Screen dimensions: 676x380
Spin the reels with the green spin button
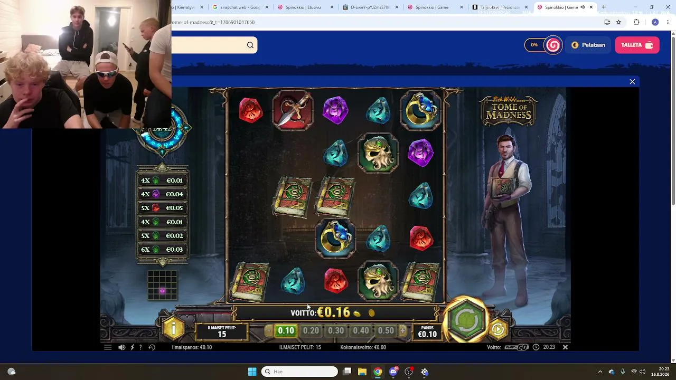466,320
